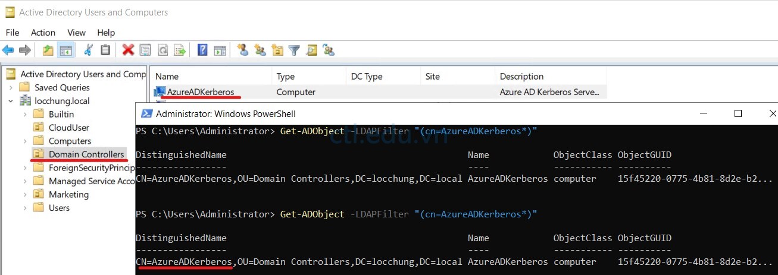The image size is (778, 275).
Task: Click the Cut scissors icon
Action: coord(89,50)
